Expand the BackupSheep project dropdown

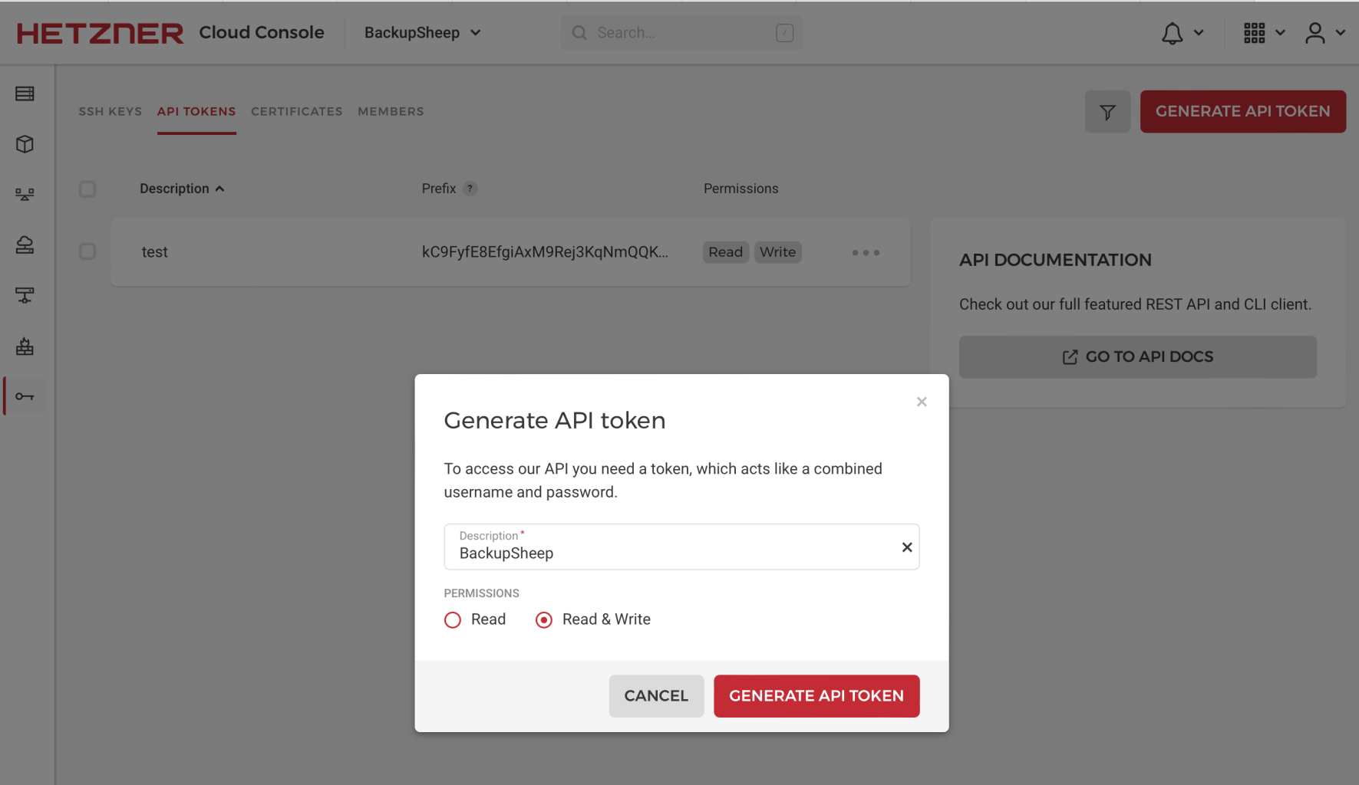tap(423, 33)
